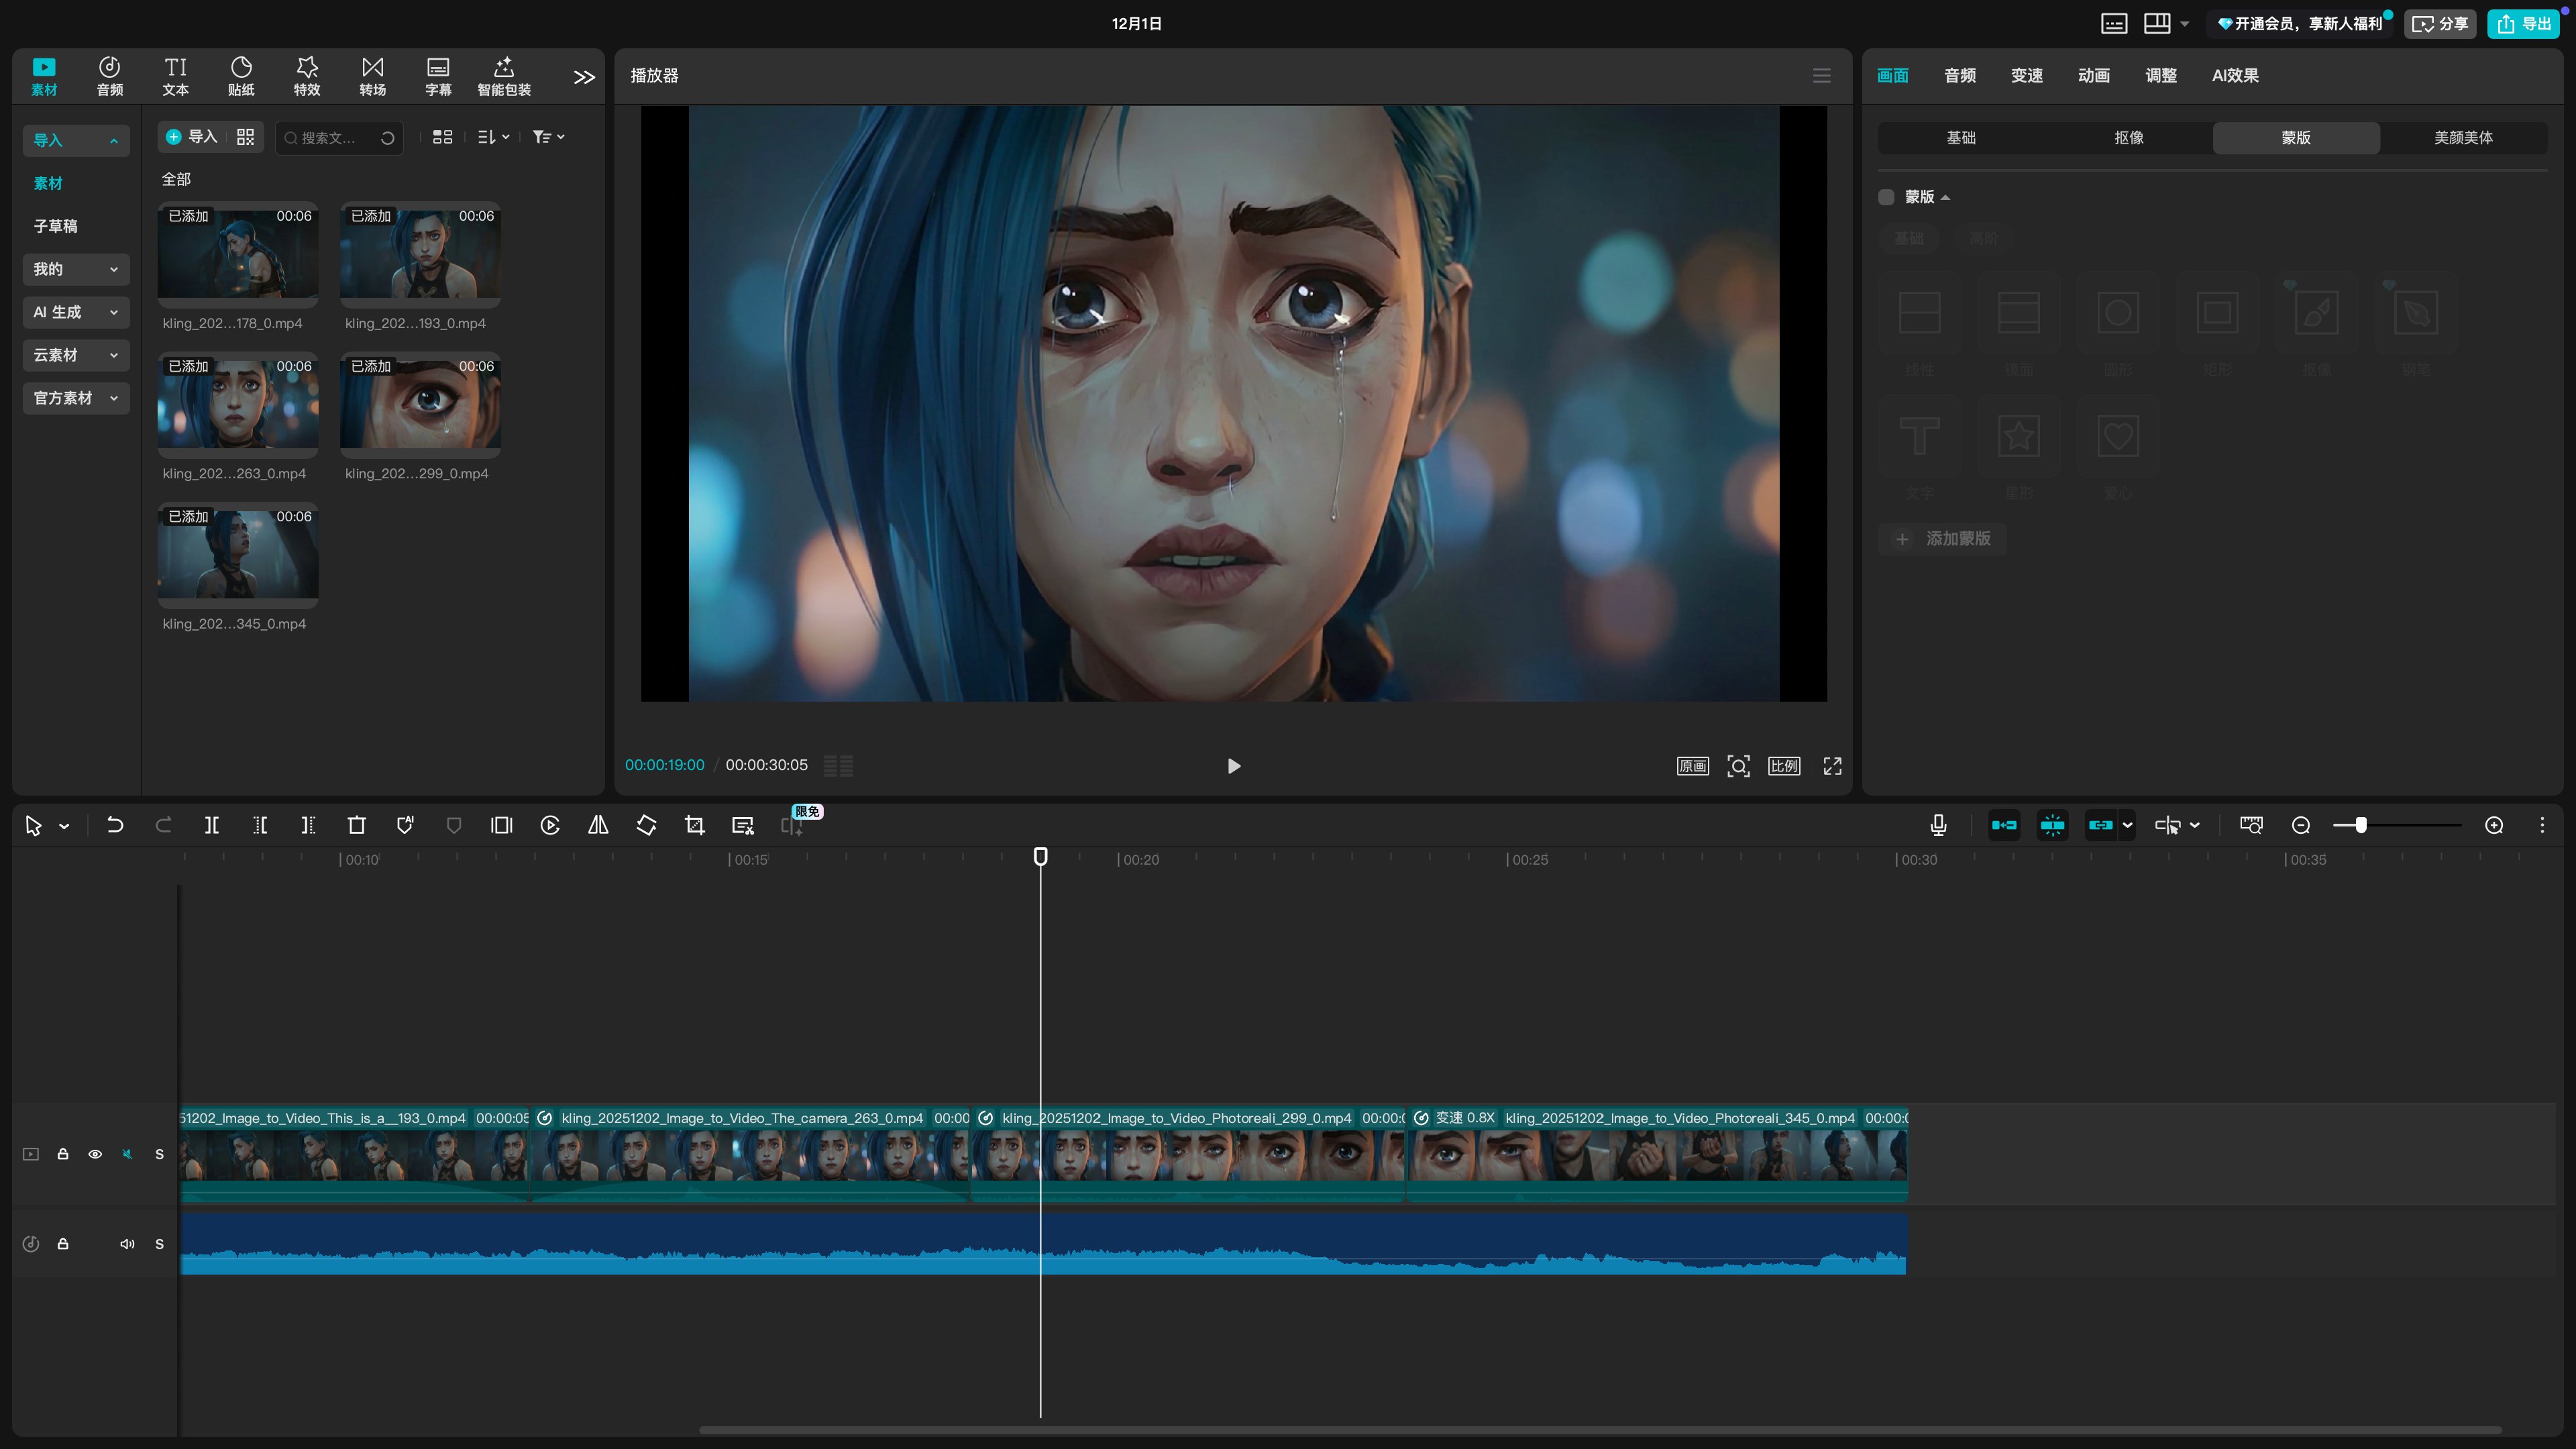2576x1449 pixels.
Task: Switch to the 变速 tab
Action: point(2027,76)
